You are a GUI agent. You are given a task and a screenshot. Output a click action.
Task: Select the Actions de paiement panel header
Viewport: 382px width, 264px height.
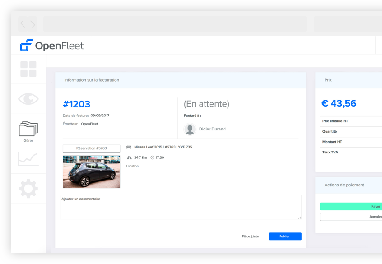click(x=345, y=185)
